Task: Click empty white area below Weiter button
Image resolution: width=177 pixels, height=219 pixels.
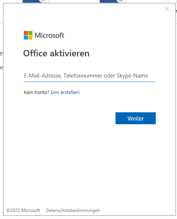Action: 136,154
